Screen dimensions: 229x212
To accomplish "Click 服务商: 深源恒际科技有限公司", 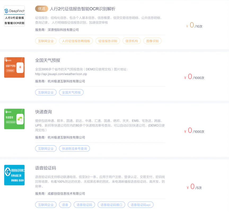I will point(57,30).
